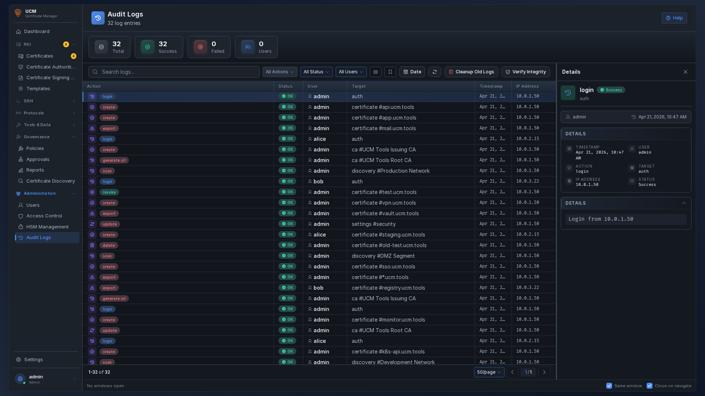705x396 pixels.
Task: Click the 'Login from 10.0.1.50' detail text
Action: 601,219
